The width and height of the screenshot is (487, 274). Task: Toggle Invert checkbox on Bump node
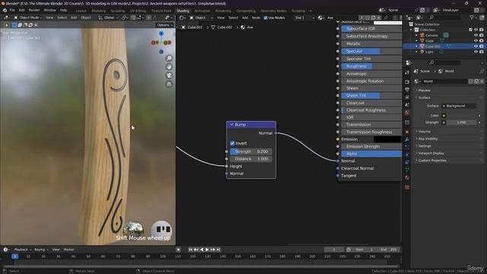tap(232, 143)
